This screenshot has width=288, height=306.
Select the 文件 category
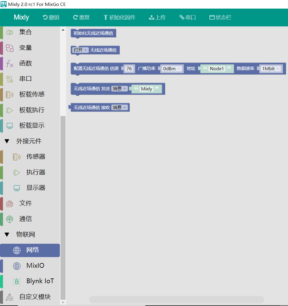tap(30, 204)
